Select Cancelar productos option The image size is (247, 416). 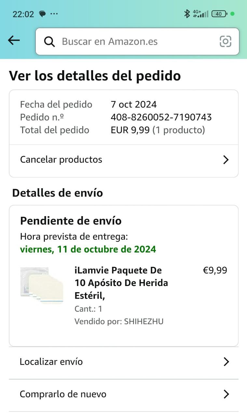coord(61,160)
